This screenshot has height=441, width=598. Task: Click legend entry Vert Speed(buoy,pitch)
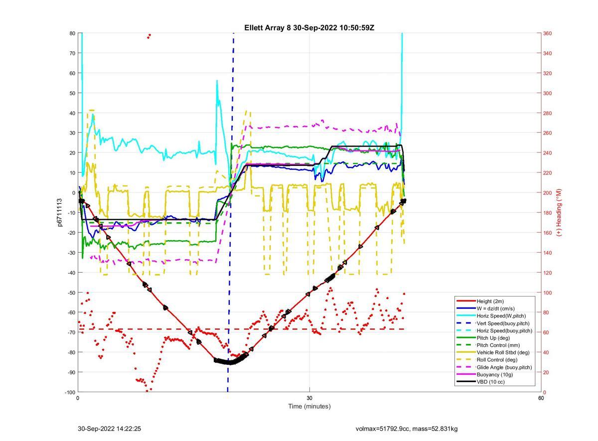pyautogui.click(x=503, y=323)
